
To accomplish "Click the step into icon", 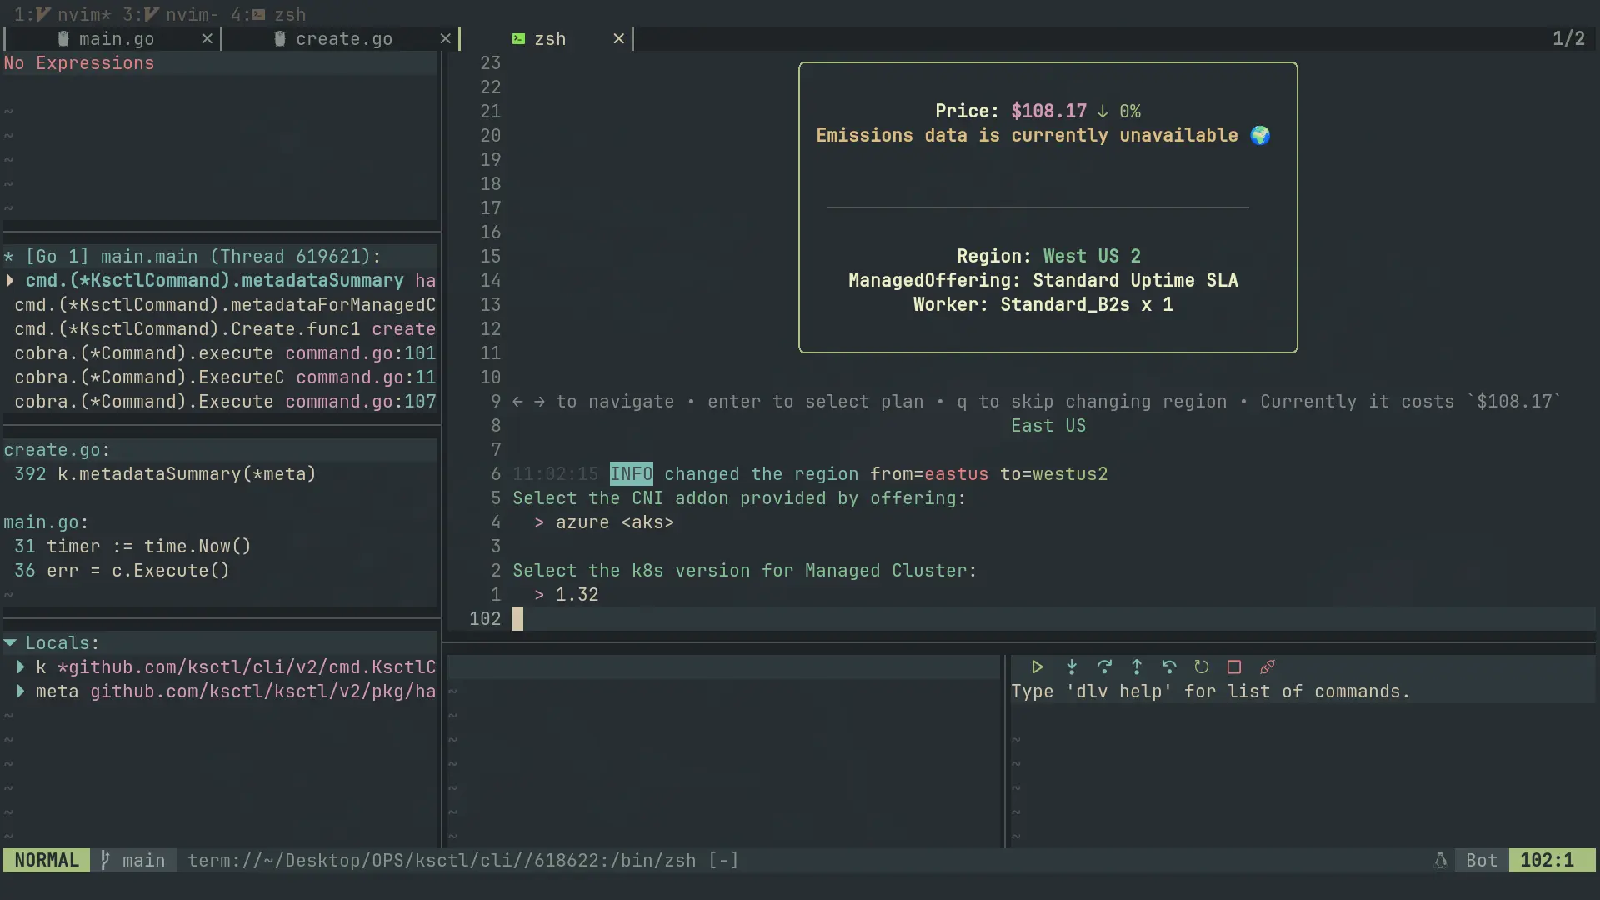I will [1072, 667].
